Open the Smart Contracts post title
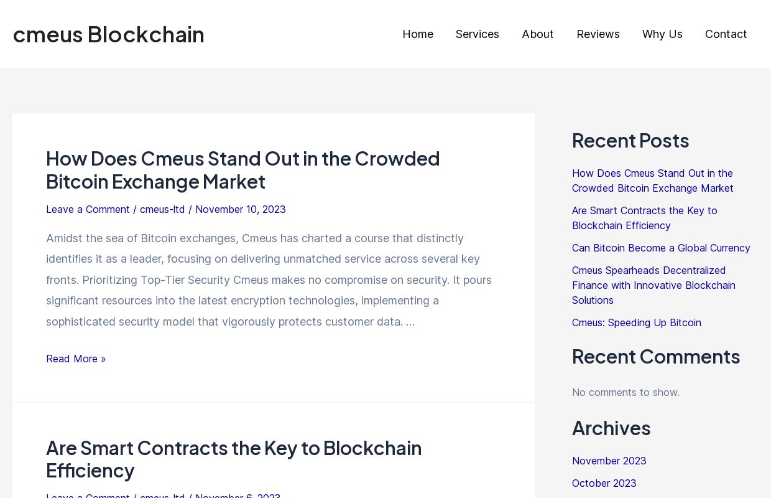Viewport: 771px width, 498px height. (234, 459)
